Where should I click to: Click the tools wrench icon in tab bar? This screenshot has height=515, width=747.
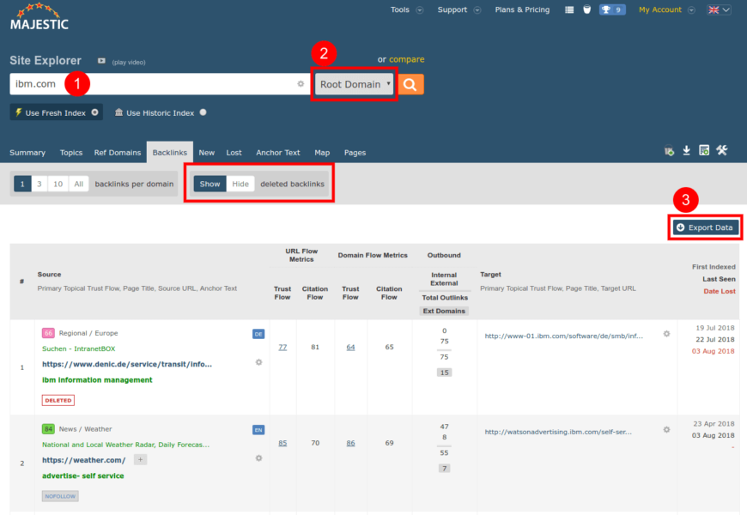pos(722,150)
